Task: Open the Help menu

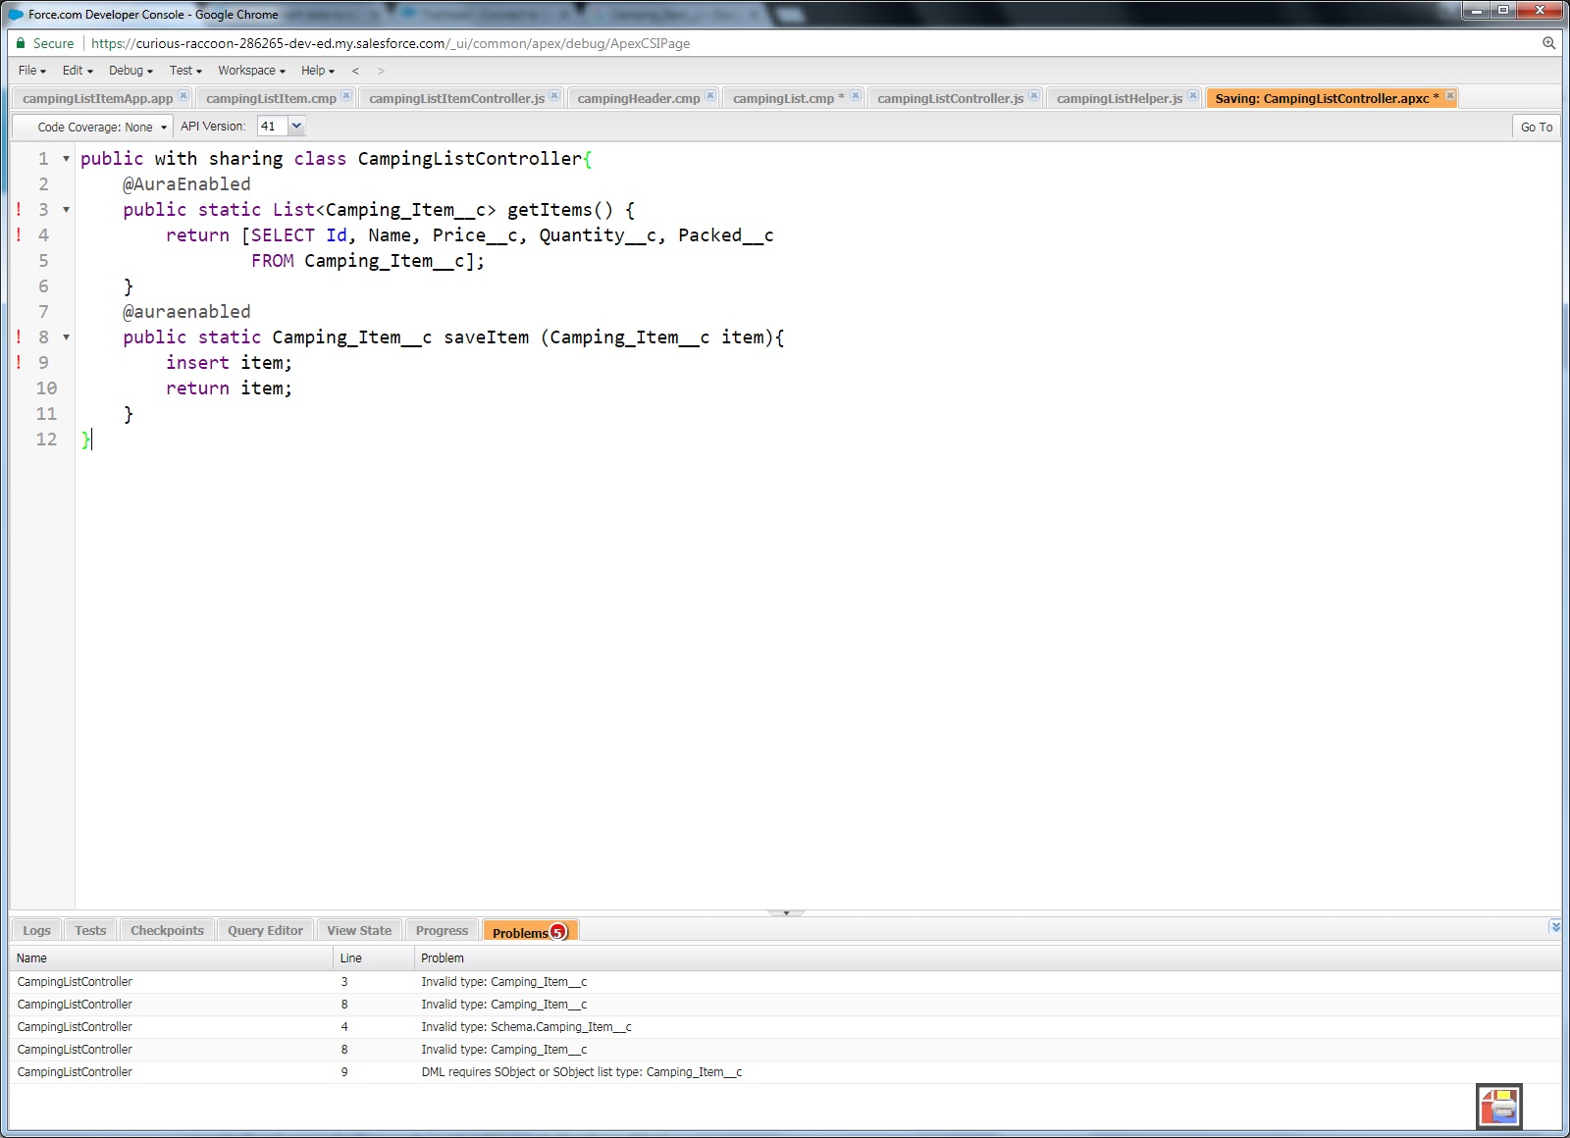Action: point(318,71)
